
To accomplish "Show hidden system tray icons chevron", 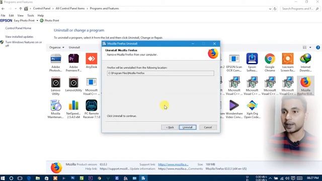I will 270,178.
